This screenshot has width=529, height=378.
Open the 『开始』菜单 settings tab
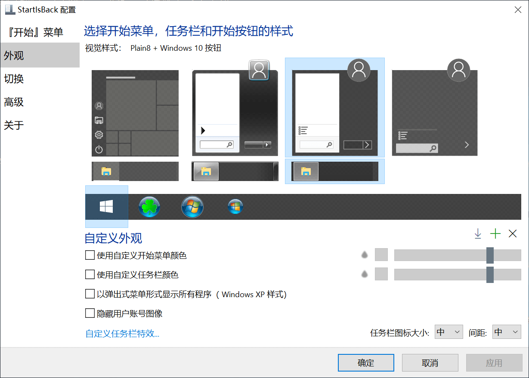[x=34, y=32]
